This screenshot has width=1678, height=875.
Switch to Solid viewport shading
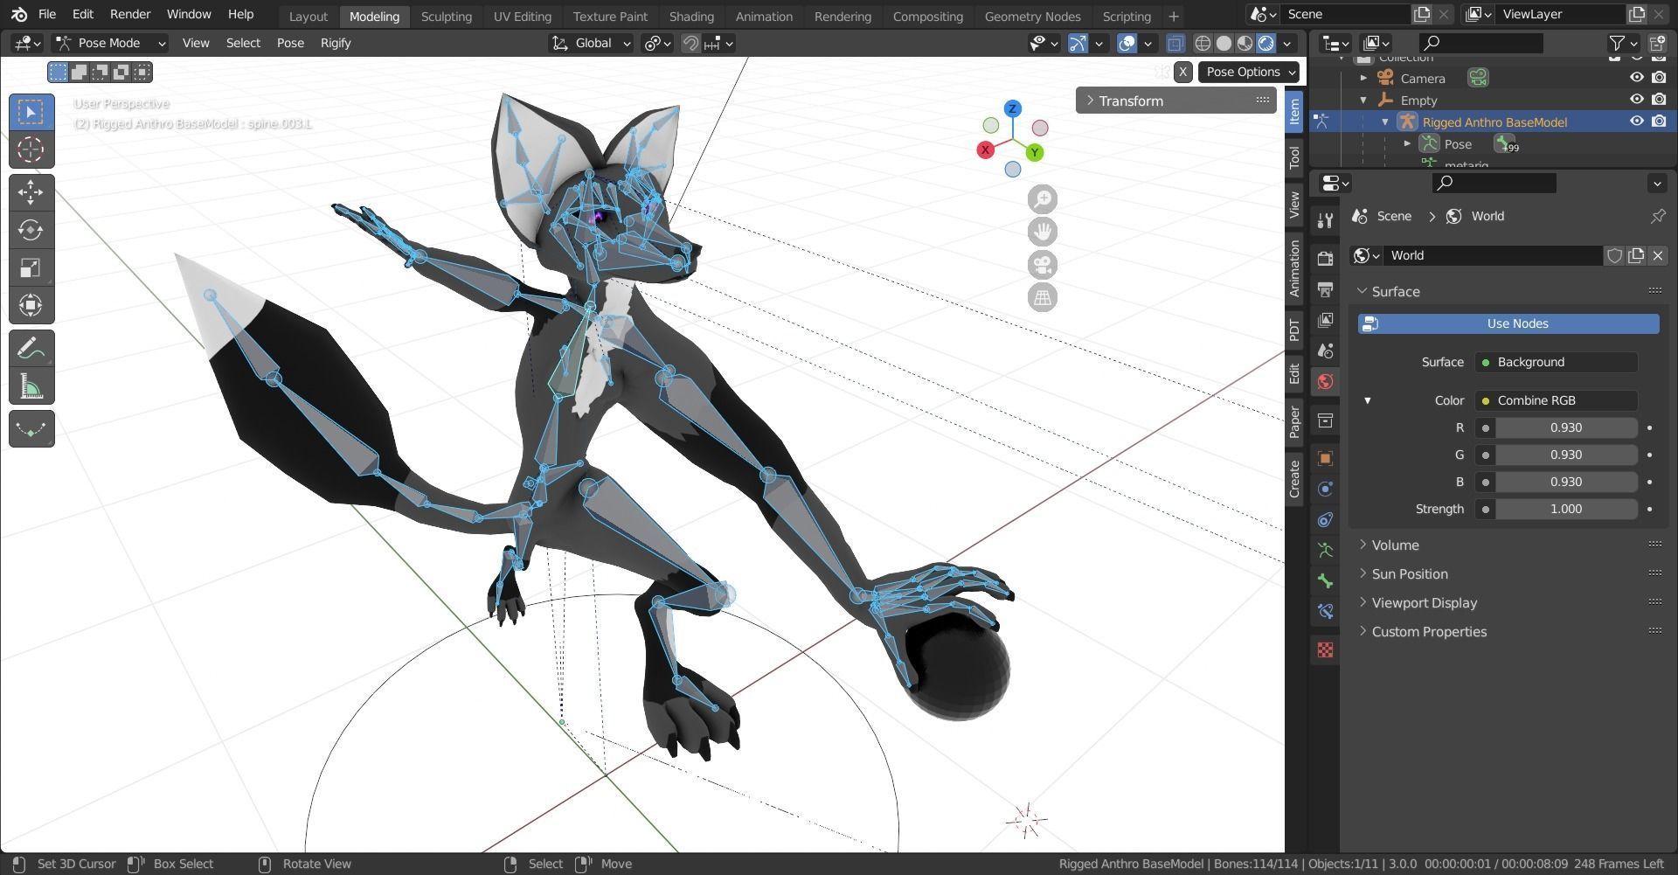click(x=1224, y=43)
